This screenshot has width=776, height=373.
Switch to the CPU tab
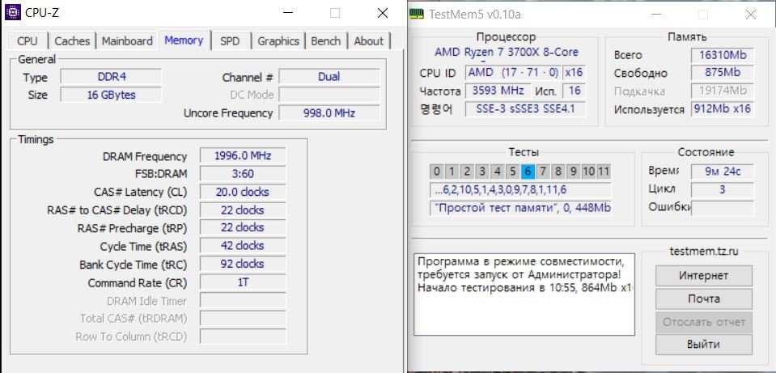click(x=28, y=41)
